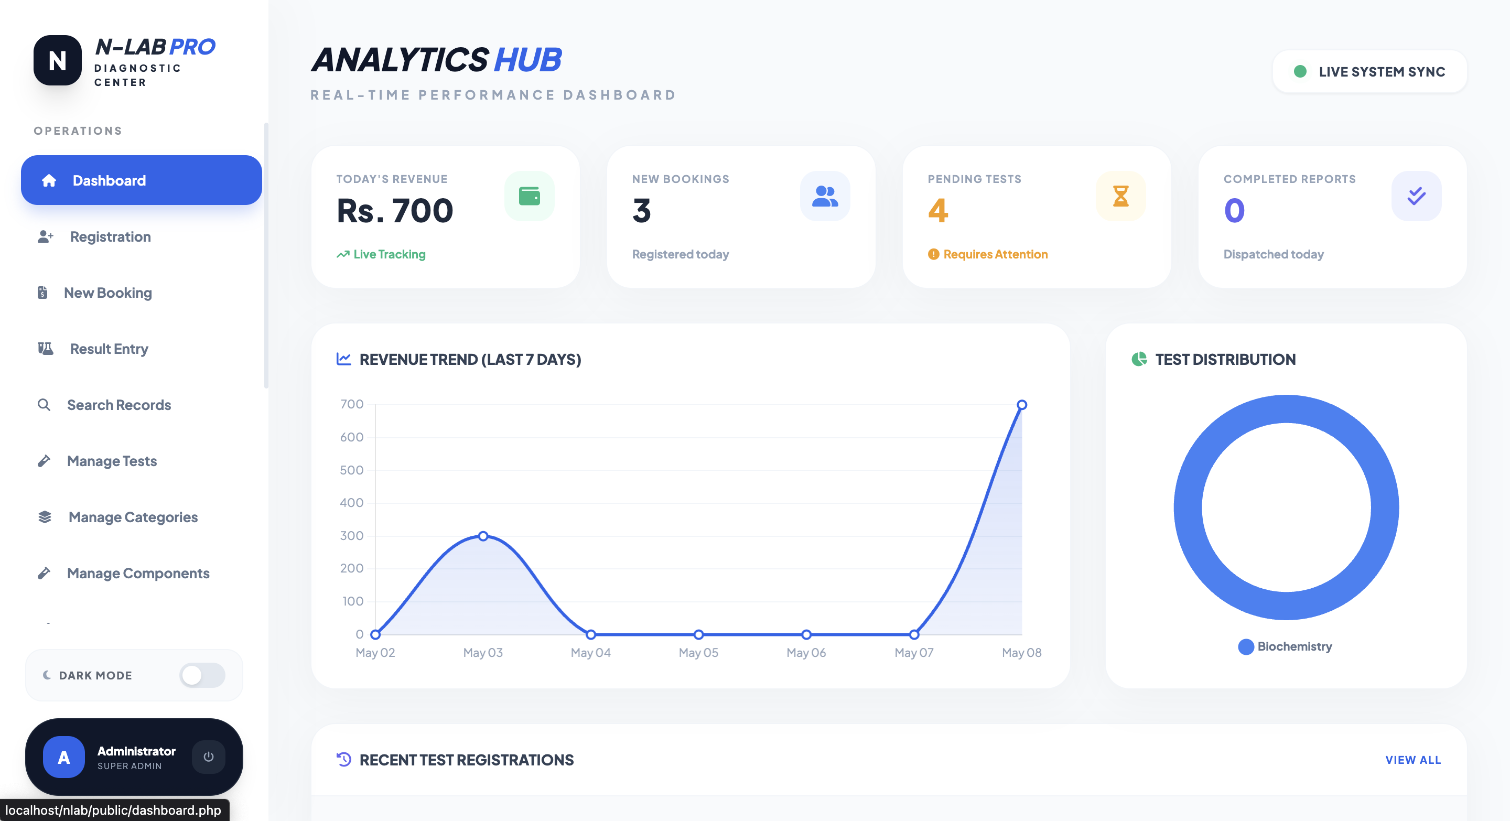
Task: Click the Revenue Trend chart icon
Action: [x=344, y=359]
